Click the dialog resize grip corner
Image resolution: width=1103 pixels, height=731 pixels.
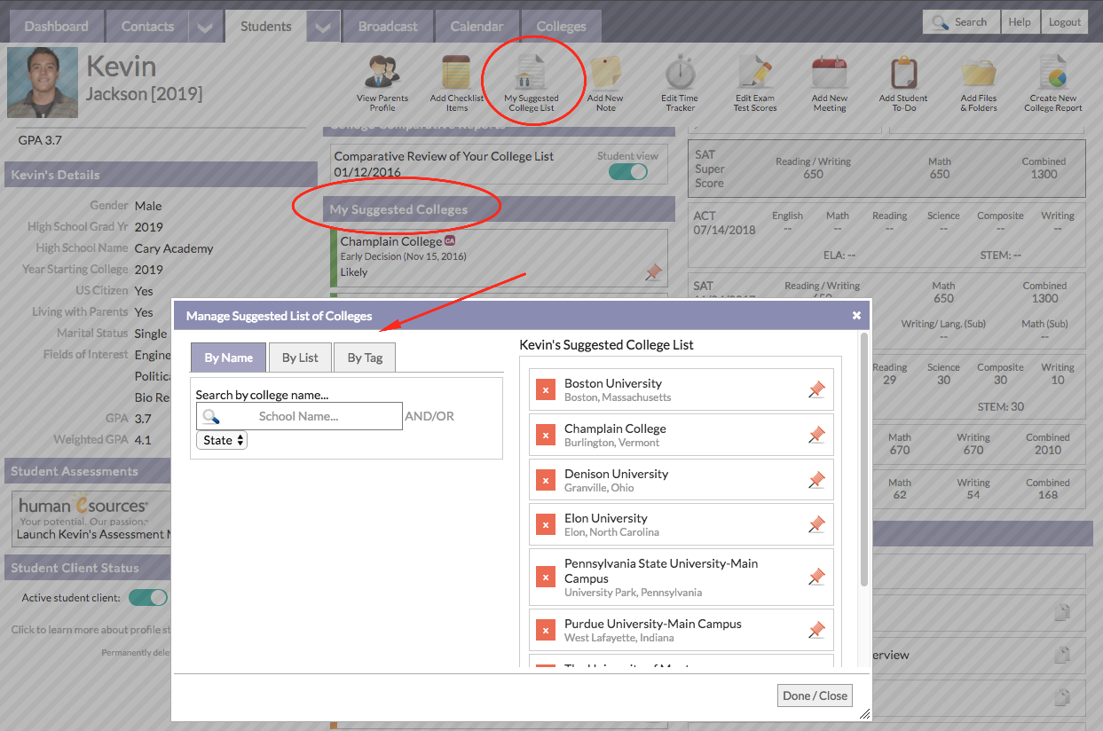coord(863,712)
